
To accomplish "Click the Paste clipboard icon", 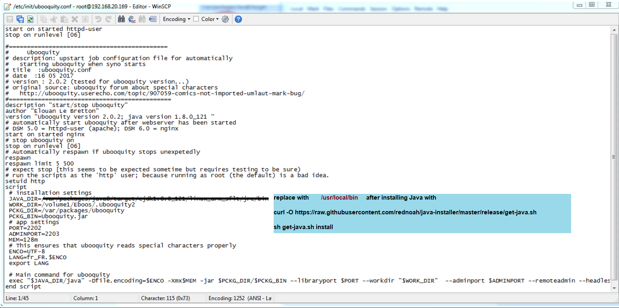I will (64, 19).
